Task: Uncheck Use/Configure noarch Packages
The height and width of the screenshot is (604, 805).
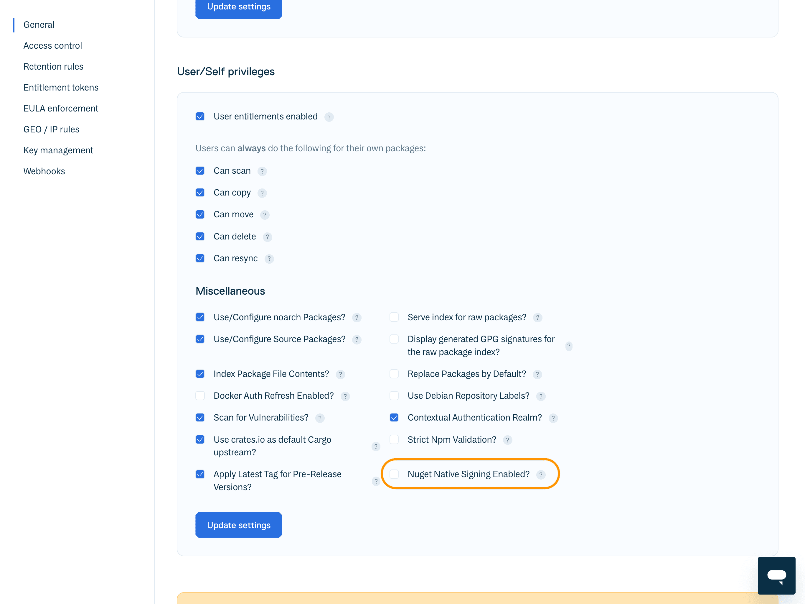Action: click(x=200, y=317)
